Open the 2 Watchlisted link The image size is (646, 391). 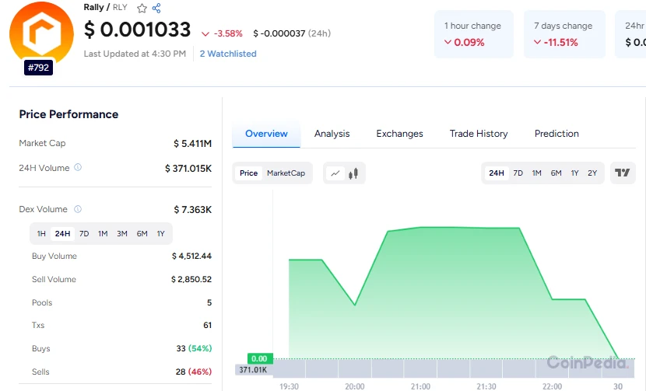tap(228, 54)
